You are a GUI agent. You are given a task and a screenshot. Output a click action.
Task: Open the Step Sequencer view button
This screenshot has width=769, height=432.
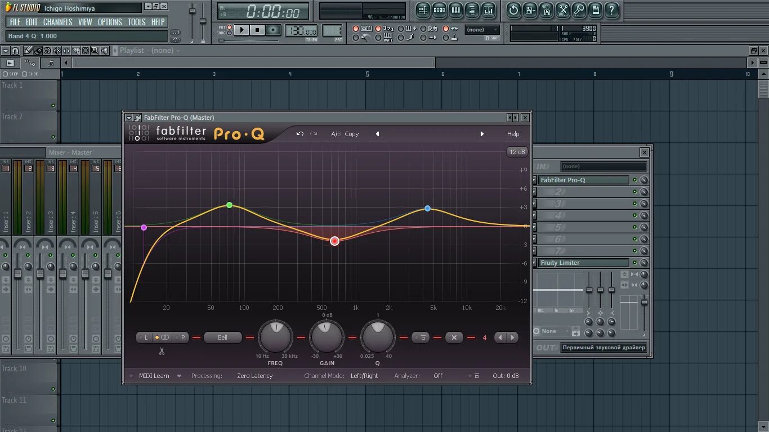[440, 10]
